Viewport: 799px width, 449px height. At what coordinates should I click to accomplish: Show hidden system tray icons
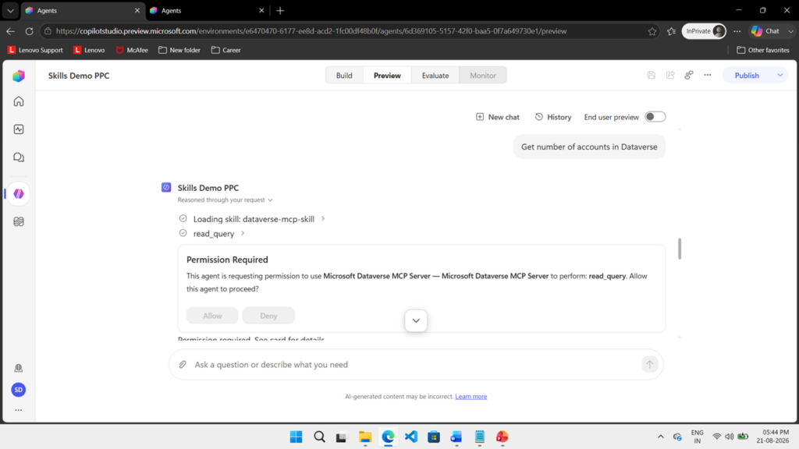[x=661, y=437]
